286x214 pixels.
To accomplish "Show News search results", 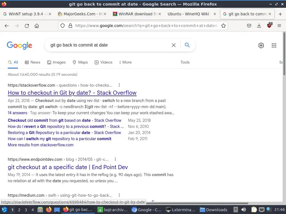I will click(32, 62).
